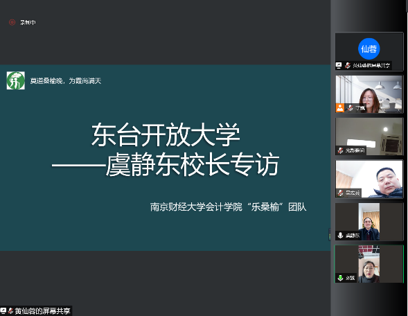The width and height of the screenshot is (408, 316).
Task: Click the blue 仙蓉 avatar circle
Action: (x=369, y=49)
